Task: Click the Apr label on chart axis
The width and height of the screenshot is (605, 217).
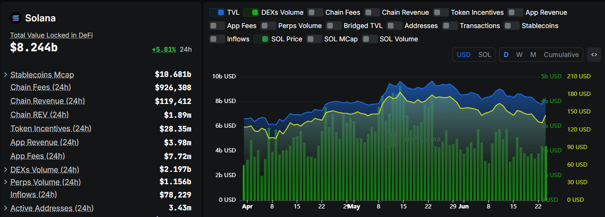Action: click(247, 207)
